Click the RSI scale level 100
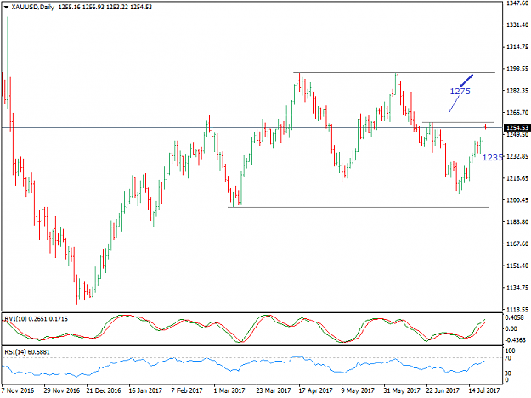 point(510,351)
